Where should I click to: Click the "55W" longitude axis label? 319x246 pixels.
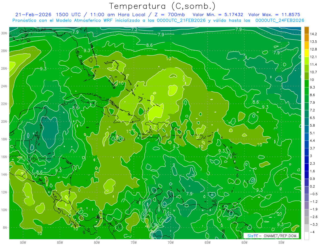coord(282,243)
